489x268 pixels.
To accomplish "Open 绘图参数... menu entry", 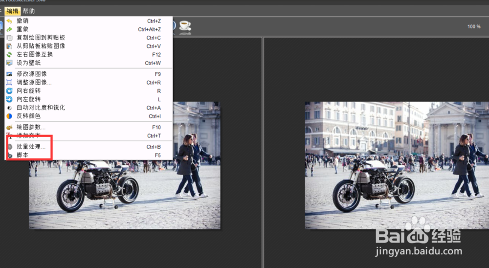I will [x=89, y=127].
